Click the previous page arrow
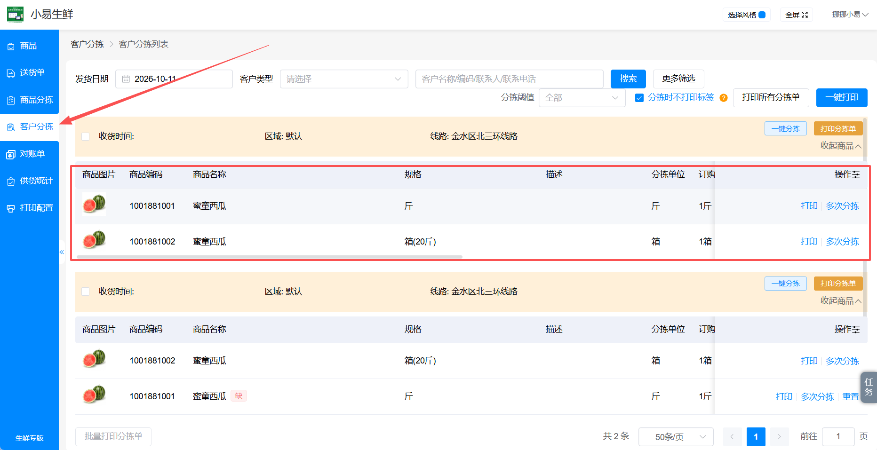Image resolution: width=877 pixels, height=450 pixels. click(x=732, y=437)
